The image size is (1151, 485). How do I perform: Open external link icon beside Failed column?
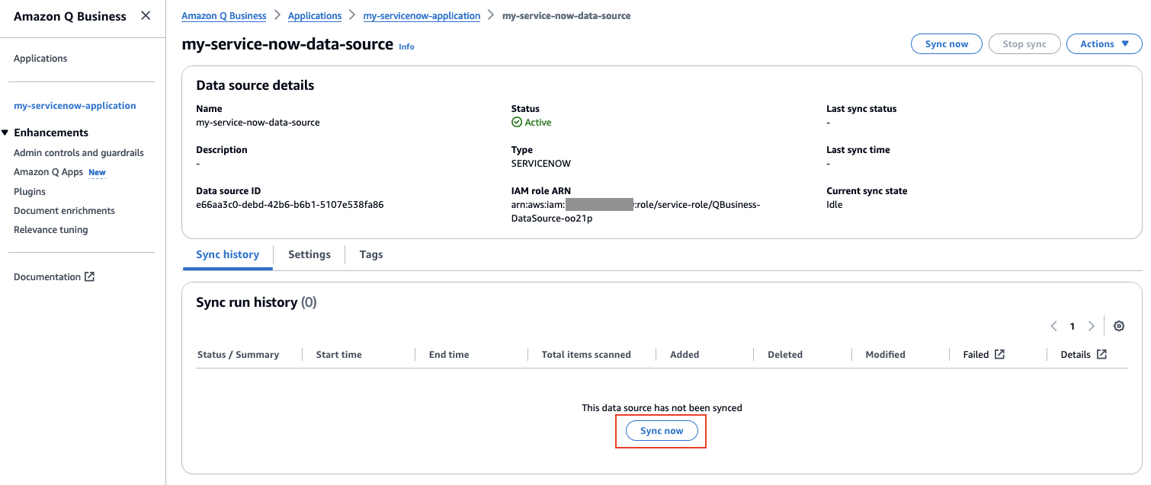(x=999, y=354)
